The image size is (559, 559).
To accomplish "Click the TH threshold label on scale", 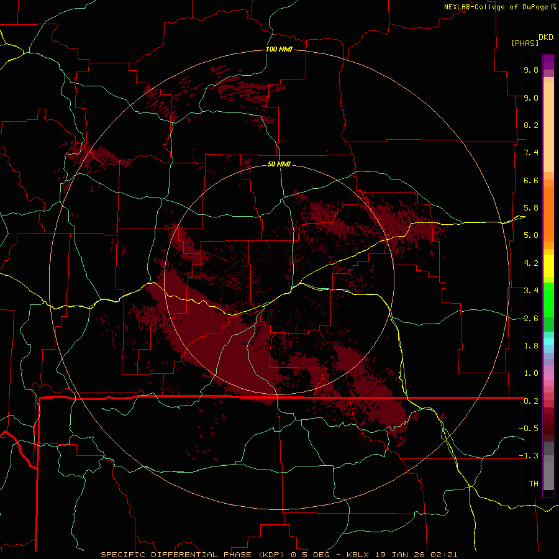I will click(x=534, y=484).
